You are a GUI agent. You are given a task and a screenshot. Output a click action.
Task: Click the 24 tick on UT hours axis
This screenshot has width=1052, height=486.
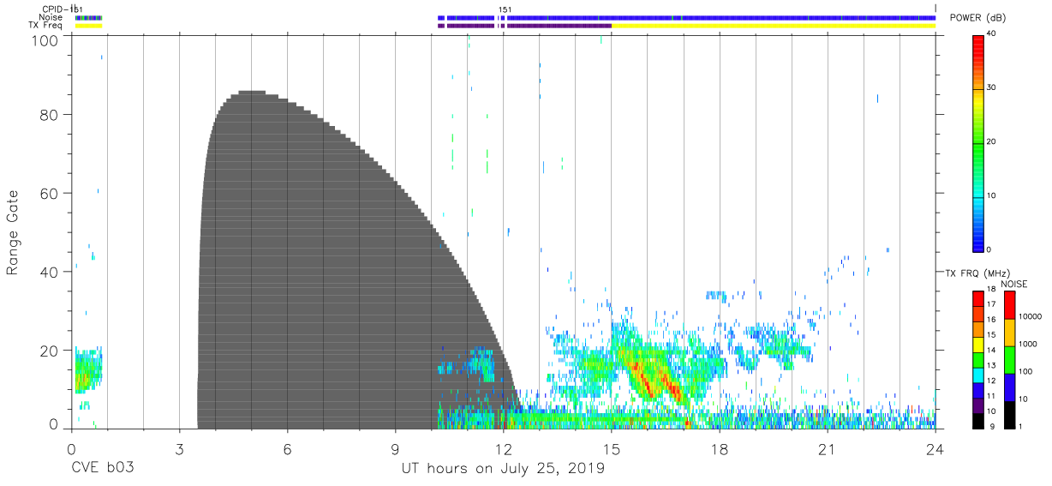point(935,448)
